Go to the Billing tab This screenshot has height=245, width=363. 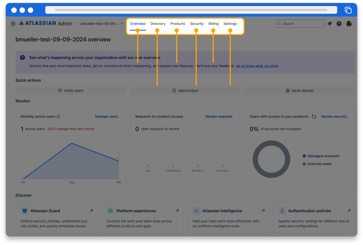213,24
